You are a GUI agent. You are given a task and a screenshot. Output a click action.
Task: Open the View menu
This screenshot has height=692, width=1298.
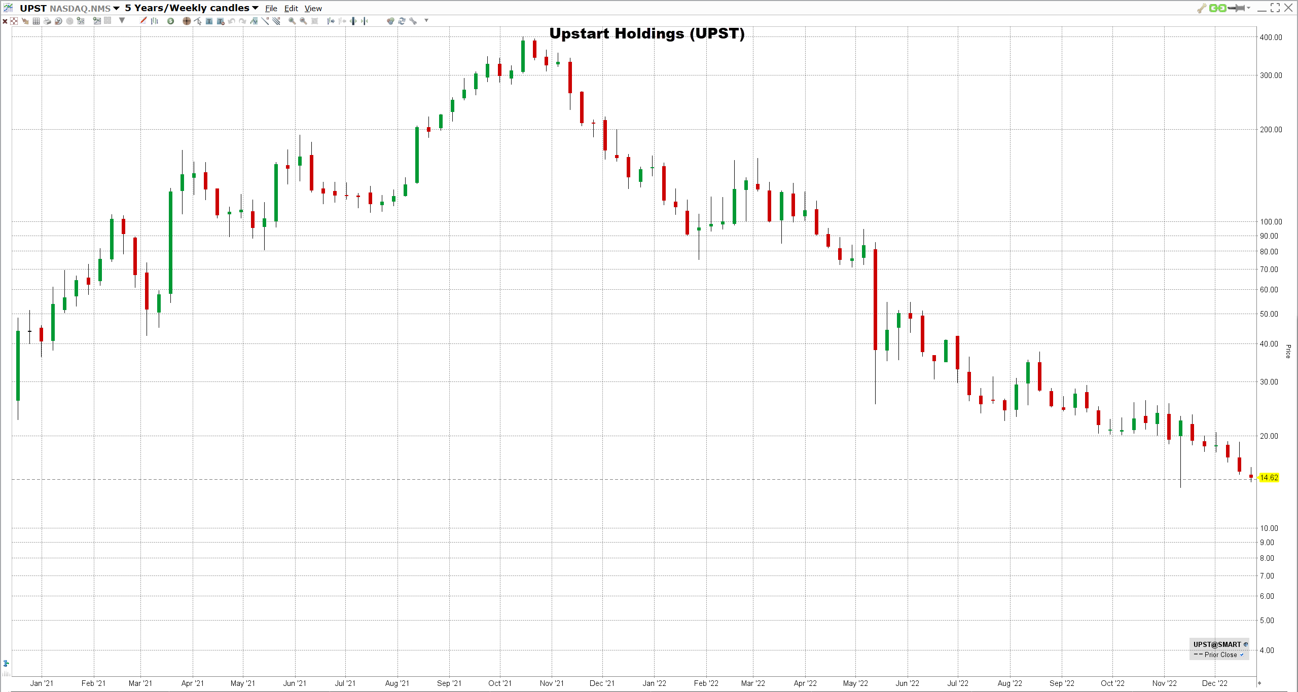point(313,9)
